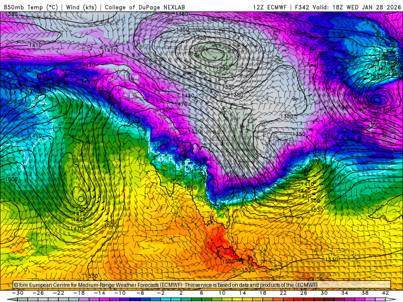Screen dimensions: 403x302
Task: Select the -14 value on the temperature scale
Action: pos(99,293)
